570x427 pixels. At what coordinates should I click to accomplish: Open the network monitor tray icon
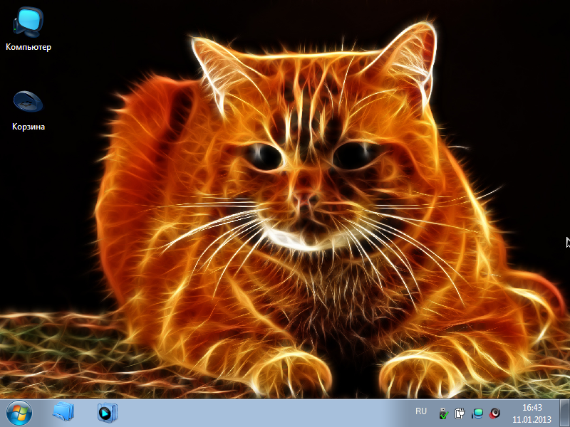click(x=477, y=413)
